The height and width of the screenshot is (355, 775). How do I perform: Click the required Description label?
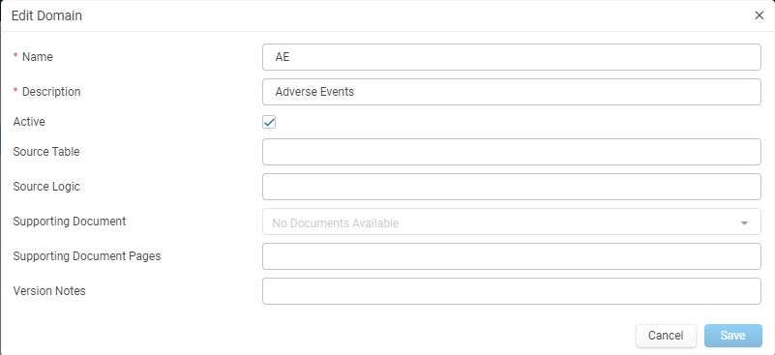click(47, 92)
